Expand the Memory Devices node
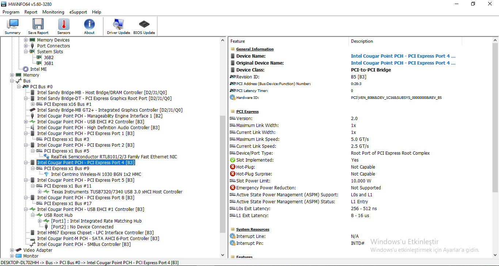The image size is (499, 266). pos(26,40)
